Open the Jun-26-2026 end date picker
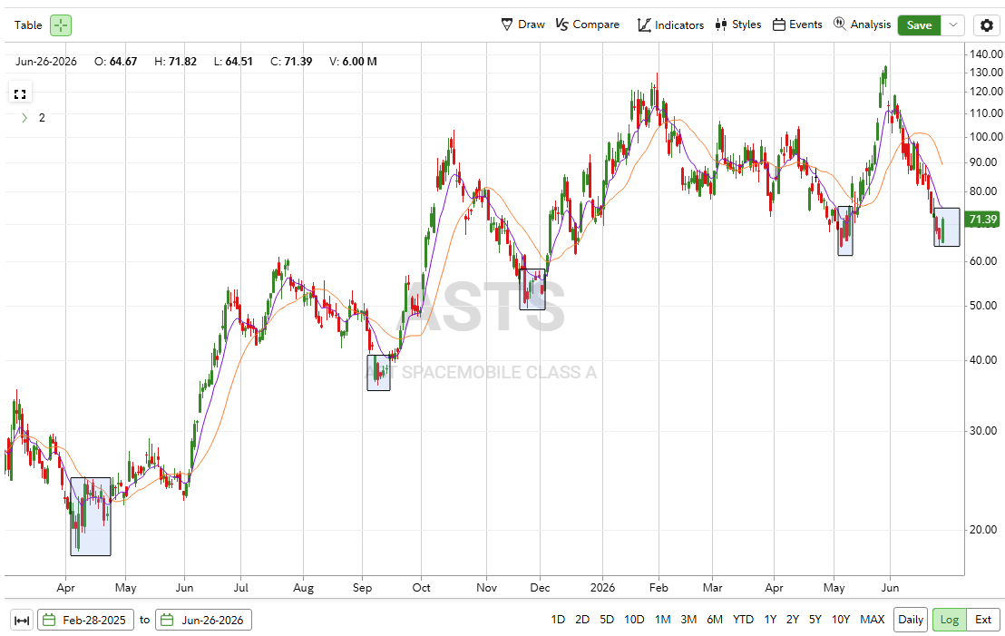 (x=204, y=620)
